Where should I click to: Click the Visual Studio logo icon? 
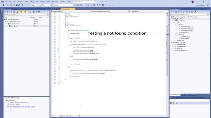[x=2, y=2]
